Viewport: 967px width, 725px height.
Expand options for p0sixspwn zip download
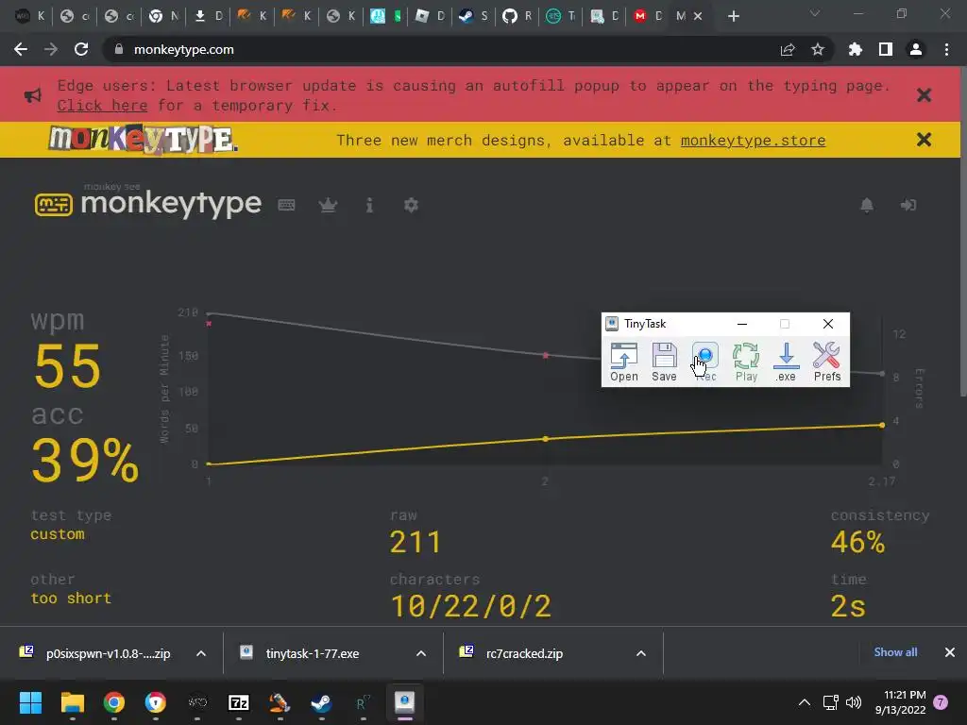(x=201, y=653)
